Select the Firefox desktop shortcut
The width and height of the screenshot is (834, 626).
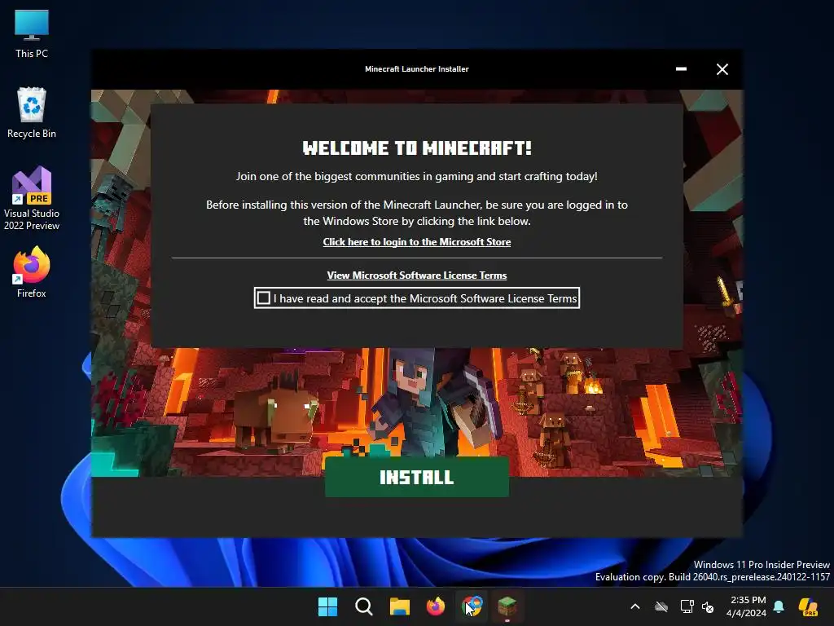pyautogui.click(x=32, y=271)
